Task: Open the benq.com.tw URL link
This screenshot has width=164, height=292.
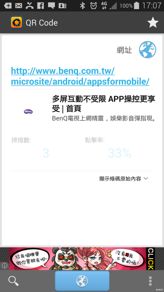Action: pyautogui.click(x=80, y=76)
